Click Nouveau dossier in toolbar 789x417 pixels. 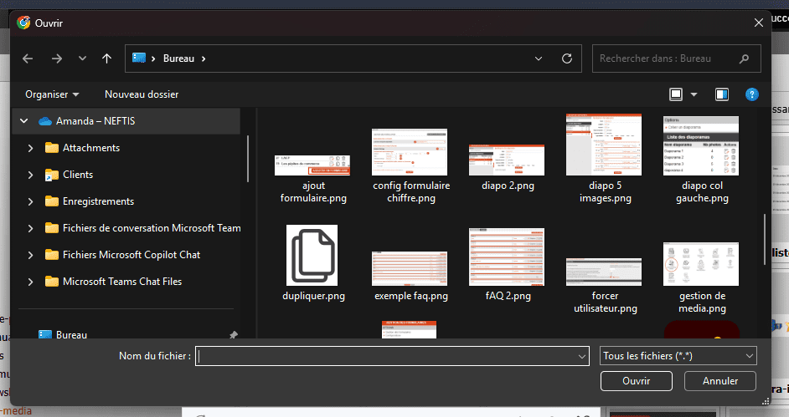142,94
